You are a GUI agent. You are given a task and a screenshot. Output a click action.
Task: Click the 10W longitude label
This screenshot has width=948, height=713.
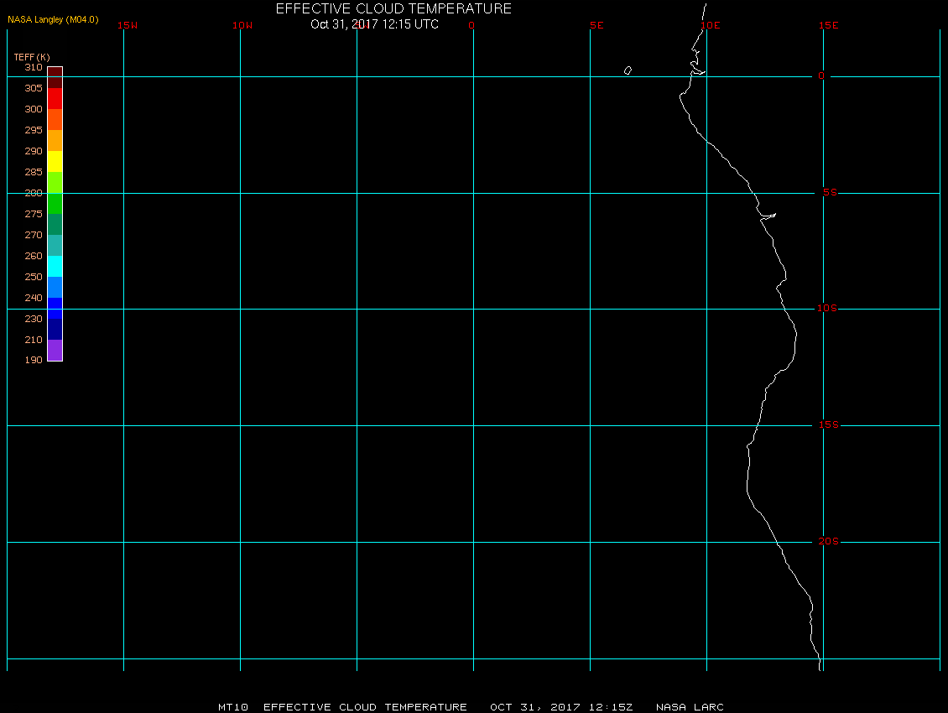click(x=242, y=25)
